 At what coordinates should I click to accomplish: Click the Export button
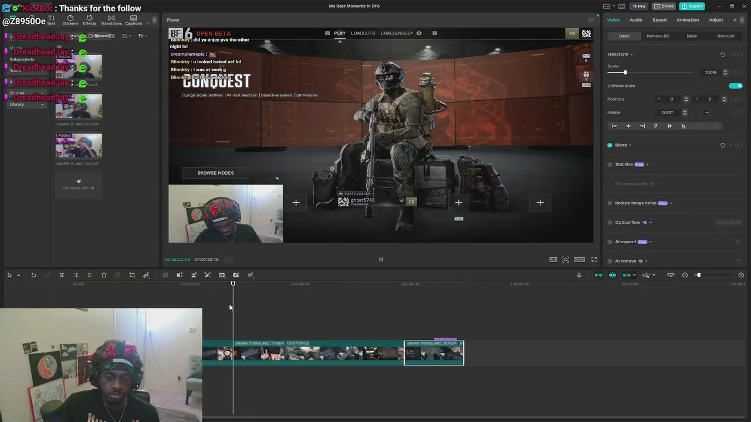point(692,6)
